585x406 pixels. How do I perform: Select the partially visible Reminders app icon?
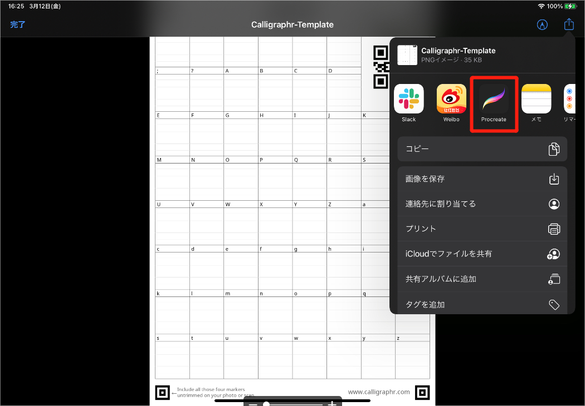(569, 99)
